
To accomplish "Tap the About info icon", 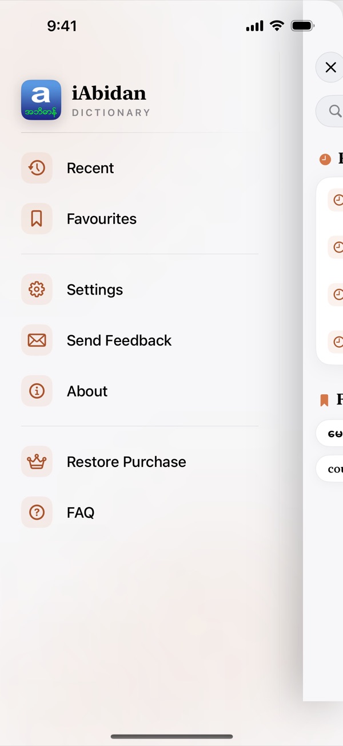I will click(37, 391).
